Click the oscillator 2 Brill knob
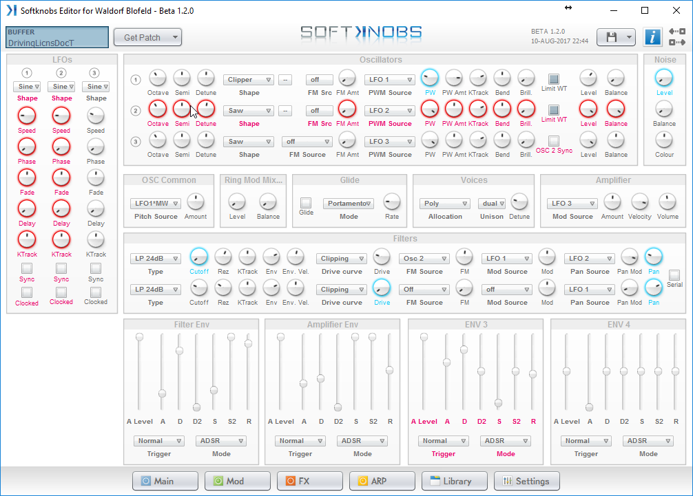 [x=526, y=109]
